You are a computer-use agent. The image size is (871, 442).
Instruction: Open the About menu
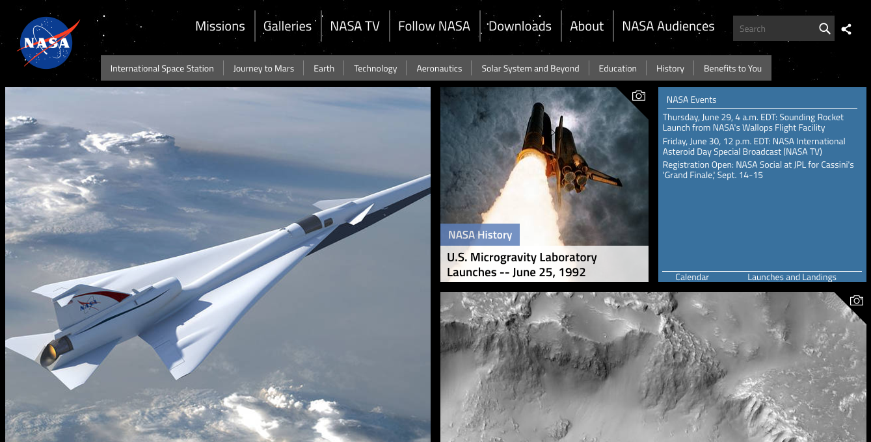pos(587,26)
